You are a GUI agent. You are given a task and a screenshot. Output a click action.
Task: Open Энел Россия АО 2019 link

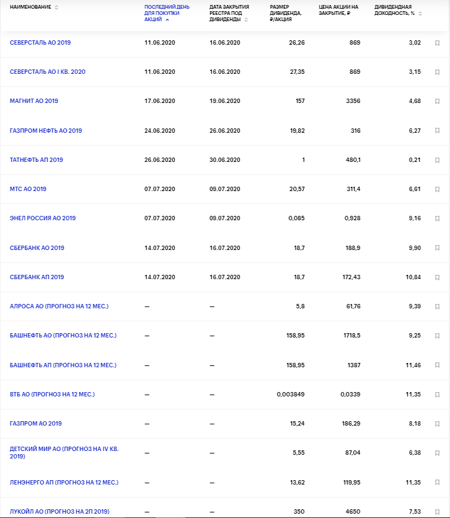tap(43, 218)
